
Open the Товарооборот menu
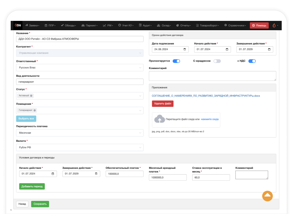(x=207, y=25)
